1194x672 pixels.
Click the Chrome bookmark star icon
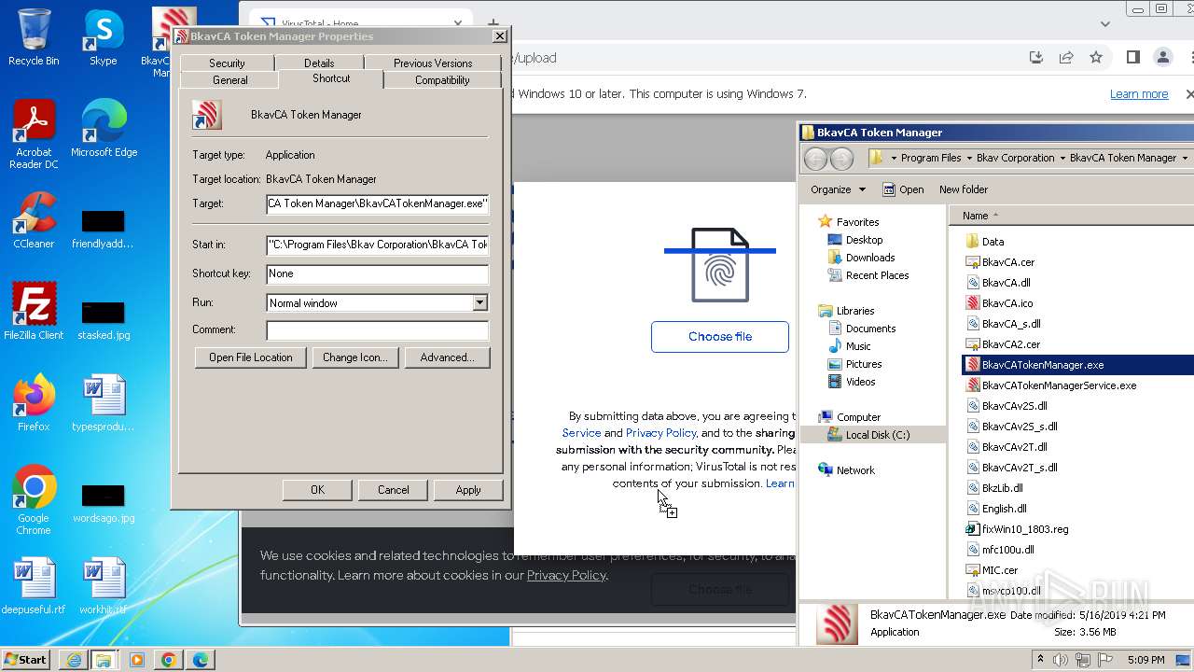pyautogui.click(x=1096, y=57)
